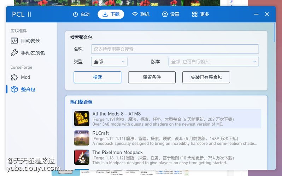This screenshot has height=176, width=282.
Task: Click the download arrow icon in the 下载 tab
Action: click(x=105, y=14)
